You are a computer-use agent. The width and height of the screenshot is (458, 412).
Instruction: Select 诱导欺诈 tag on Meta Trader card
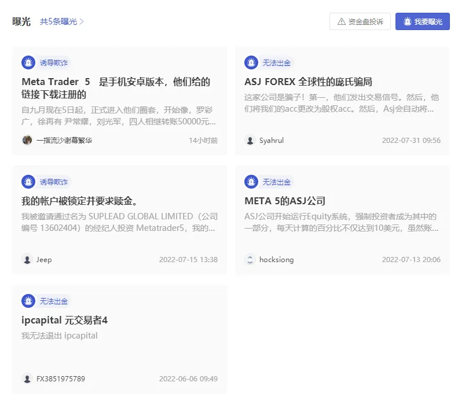coord(53,62)
